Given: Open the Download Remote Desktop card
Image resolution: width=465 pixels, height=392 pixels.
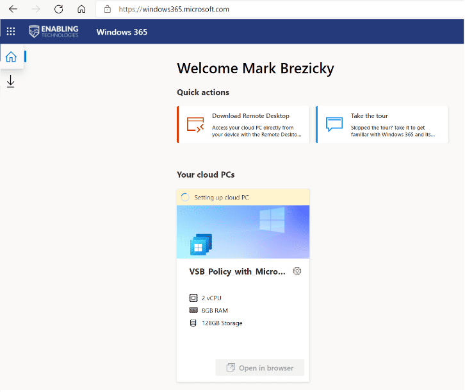Looking at the screenshot, I should [243, 124].
